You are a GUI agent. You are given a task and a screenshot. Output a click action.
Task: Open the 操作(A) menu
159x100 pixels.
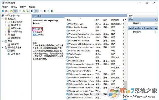(x=14, y=7)
